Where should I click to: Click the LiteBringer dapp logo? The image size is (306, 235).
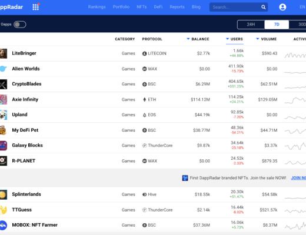4,53
